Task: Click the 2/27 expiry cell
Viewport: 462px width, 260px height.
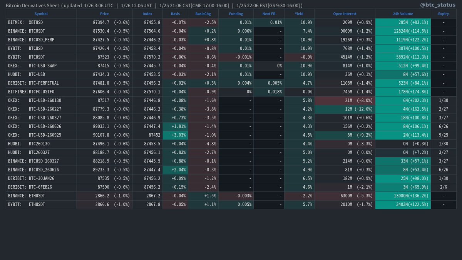Action: pyautogui.click(x=444, y=109)
